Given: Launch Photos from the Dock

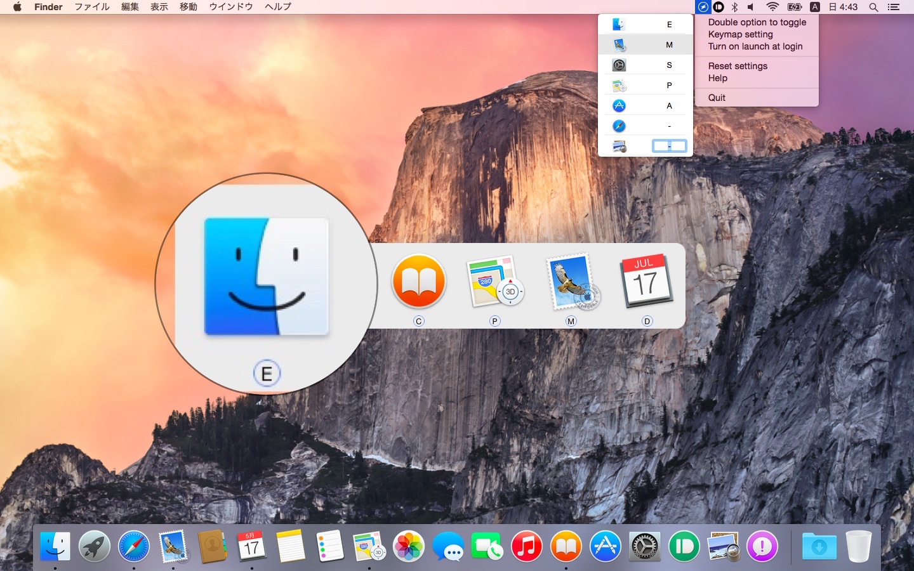Looking at the screenshot, I should click(409, 546).
